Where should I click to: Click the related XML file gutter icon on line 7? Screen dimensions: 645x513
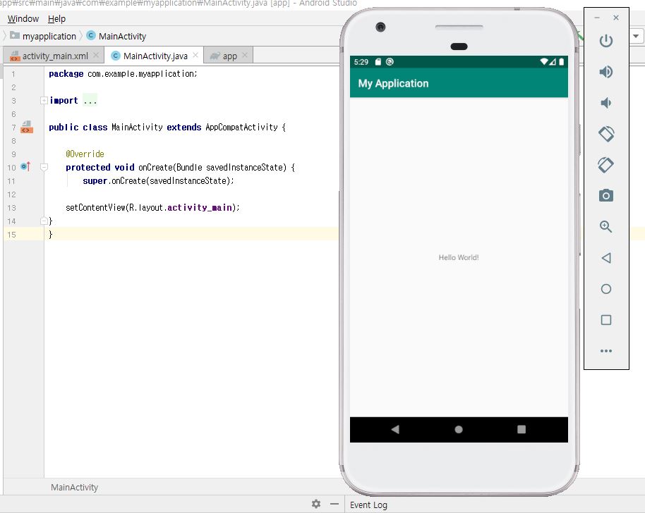tap(26, 128)
